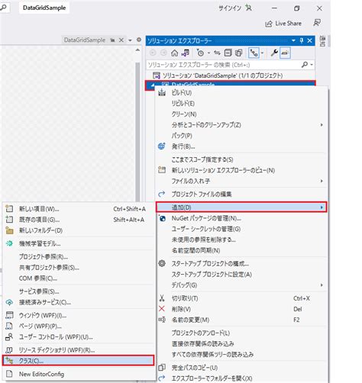
Task: Open the pending changes filter clock icon
Action: (200, 53)
